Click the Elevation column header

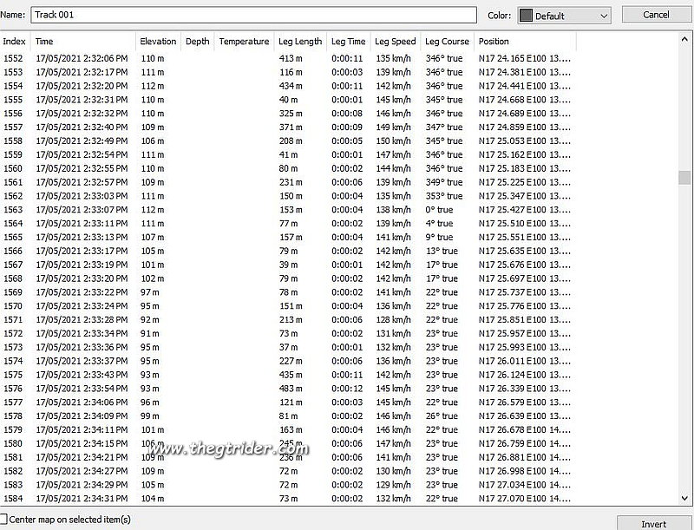[x=158, y=42]
